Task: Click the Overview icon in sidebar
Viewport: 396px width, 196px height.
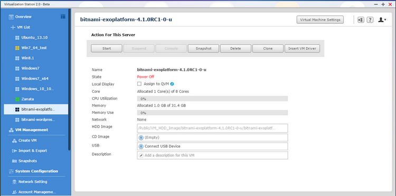Action: click(x=11, y=17)
